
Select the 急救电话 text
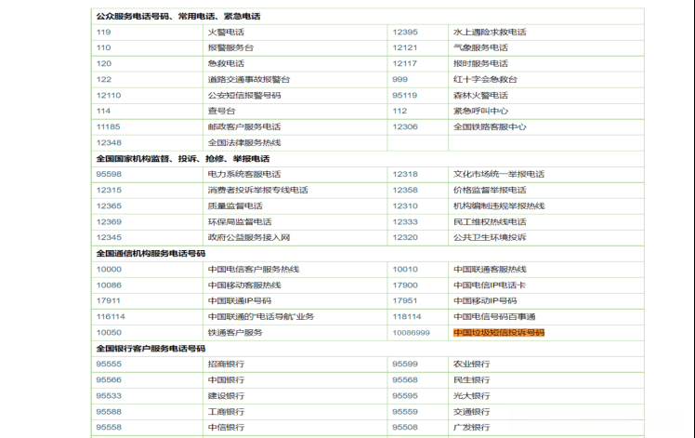pyautogui.click(x=226, y=63)
